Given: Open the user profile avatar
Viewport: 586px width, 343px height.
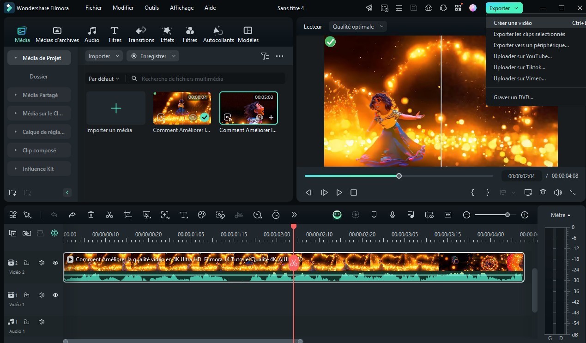Looking at the screenshot, I should coord(473,8).
